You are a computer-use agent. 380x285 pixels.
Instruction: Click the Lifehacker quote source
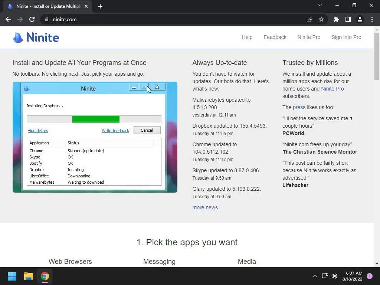295,185
